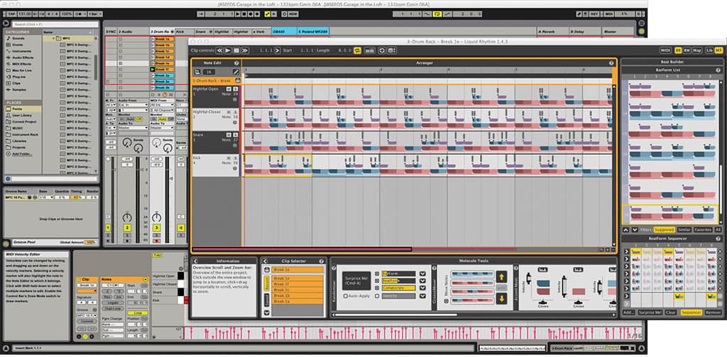Select the Similar filter in BarForm List
This screenshot has height=357, width=727.
pyautogui.click(x=684, y=229)
